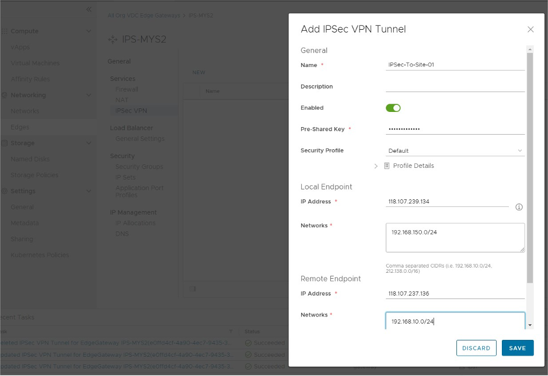This screenshot has height=376, width=548.
Task: Click the Description input field
Action: (455, 86)
